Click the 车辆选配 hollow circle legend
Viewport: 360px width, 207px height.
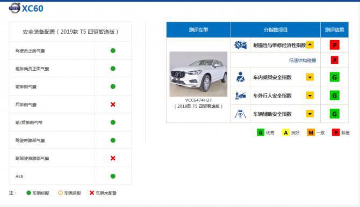pos(60,193)
